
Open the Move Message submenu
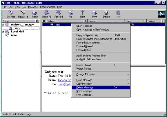[x=101, y=80]
